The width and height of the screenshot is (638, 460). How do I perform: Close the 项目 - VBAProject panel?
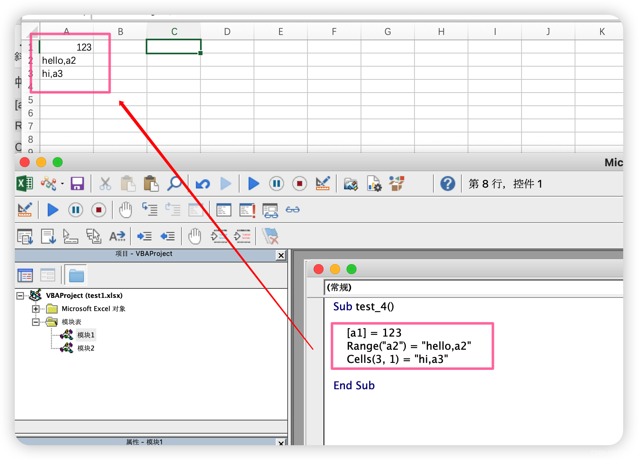click(281, 255)
